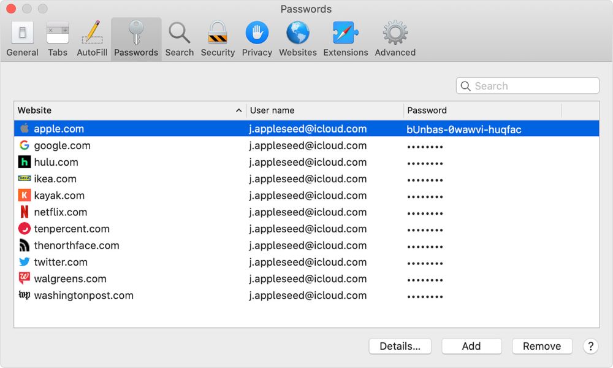Open the General preferences pane
The image size is (613, 368).
point(22,39)
